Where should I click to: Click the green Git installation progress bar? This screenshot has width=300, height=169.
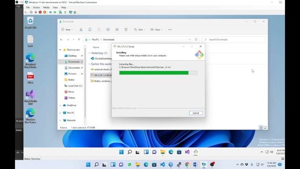click(x=158, y=73)
